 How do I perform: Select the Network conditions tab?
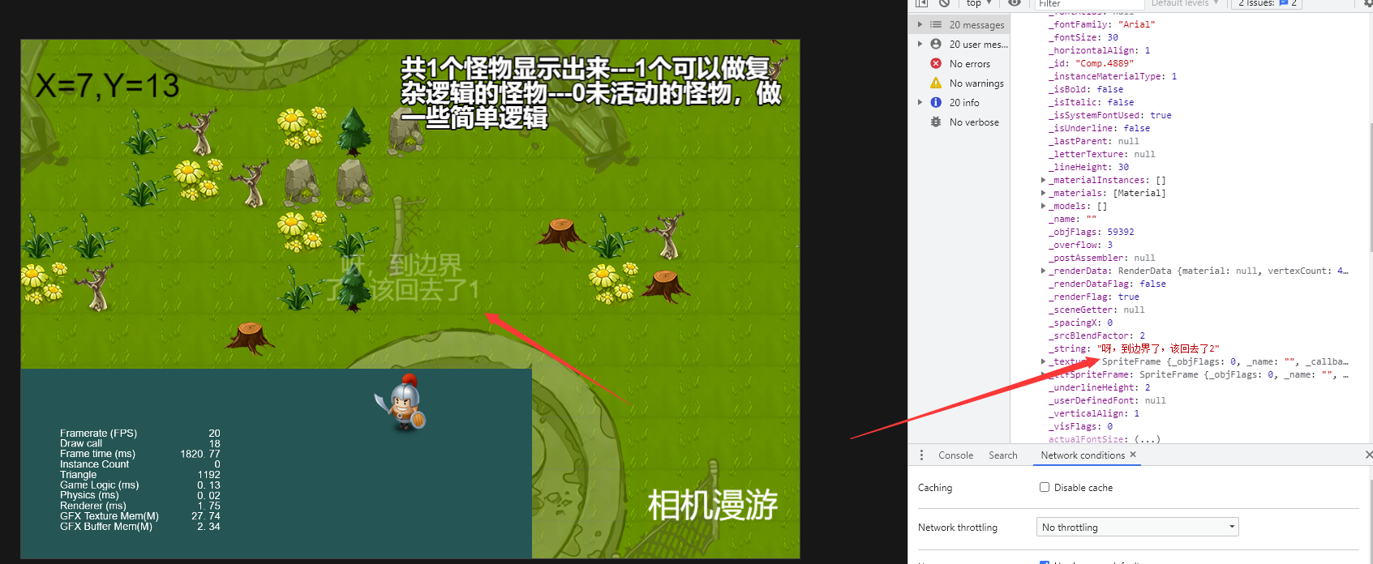[1083, 455]
